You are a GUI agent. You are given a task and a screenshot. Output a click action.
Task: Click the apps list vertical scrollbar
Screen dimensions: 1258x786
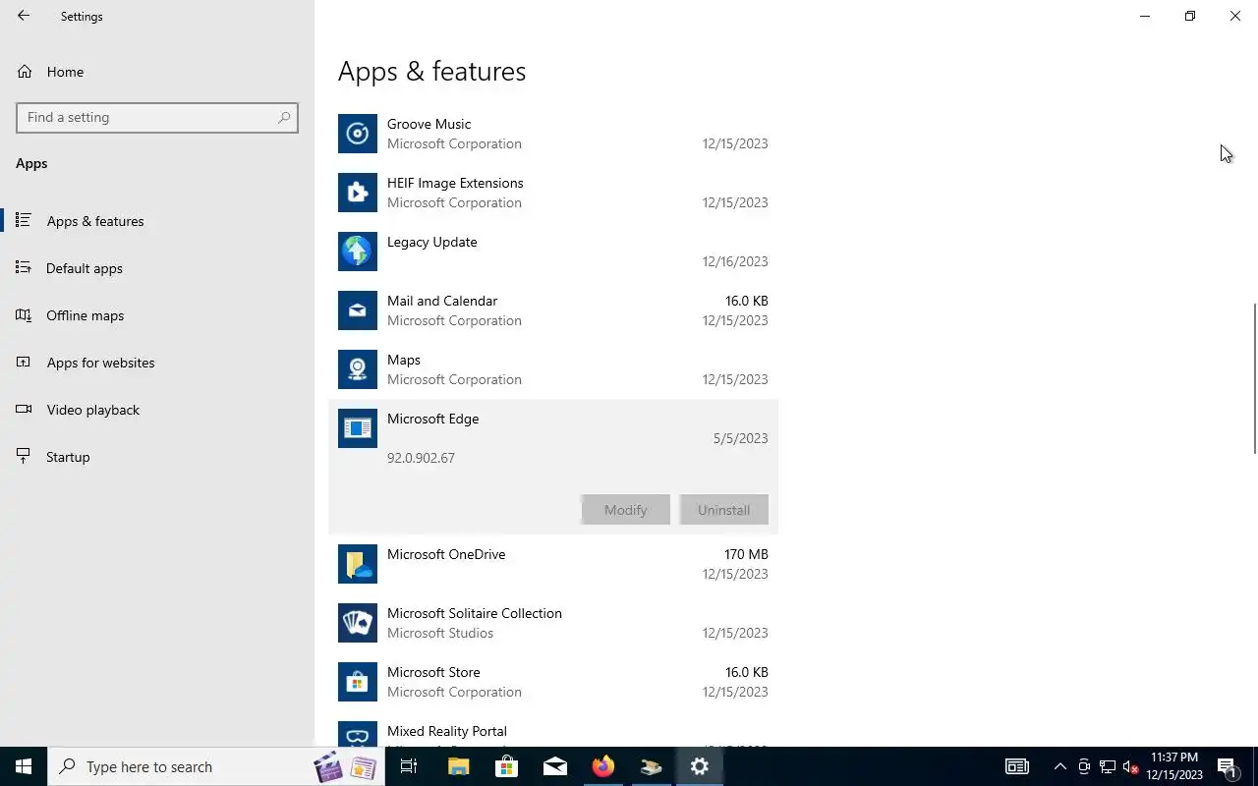pyautogui.click(x=1254, y=378)
